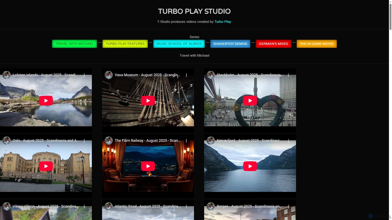Open channel avatar on Stockholm video
Viewport: 392px width, 220px height.
pos(210,75)
